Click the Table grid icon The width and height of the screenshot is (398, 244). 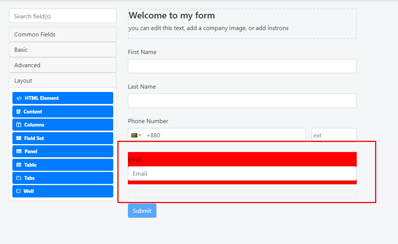click(x=19, y=165)
